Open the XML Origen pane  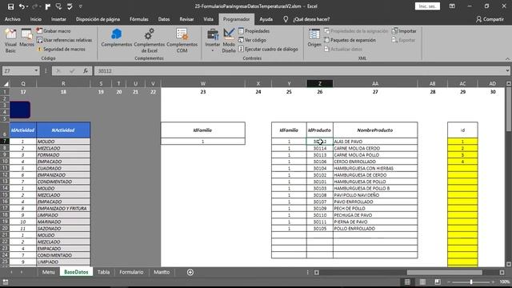(314, 38)
